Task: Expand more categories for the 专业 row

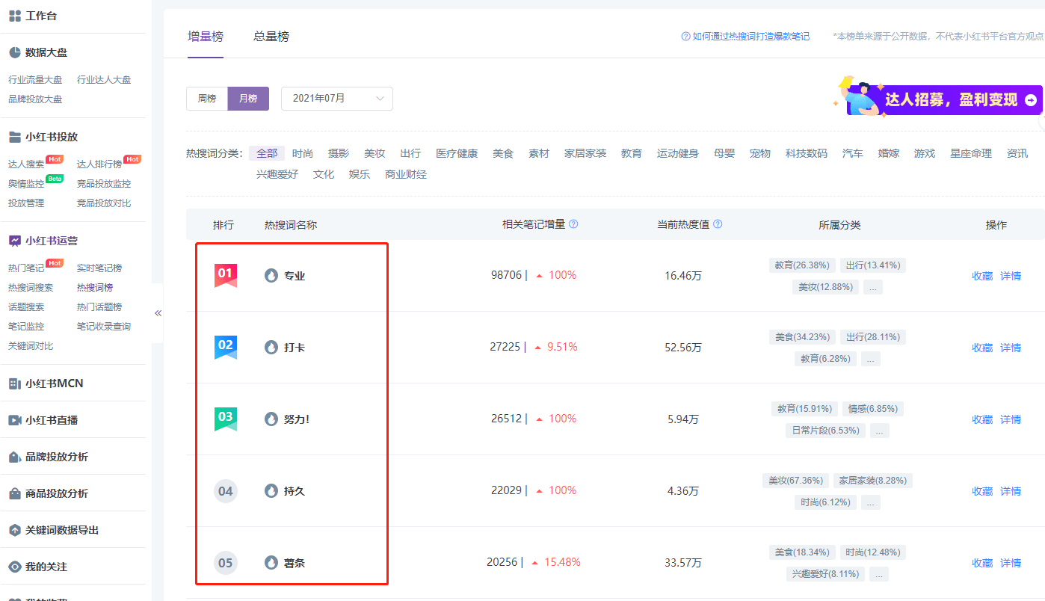Action: 873,287
